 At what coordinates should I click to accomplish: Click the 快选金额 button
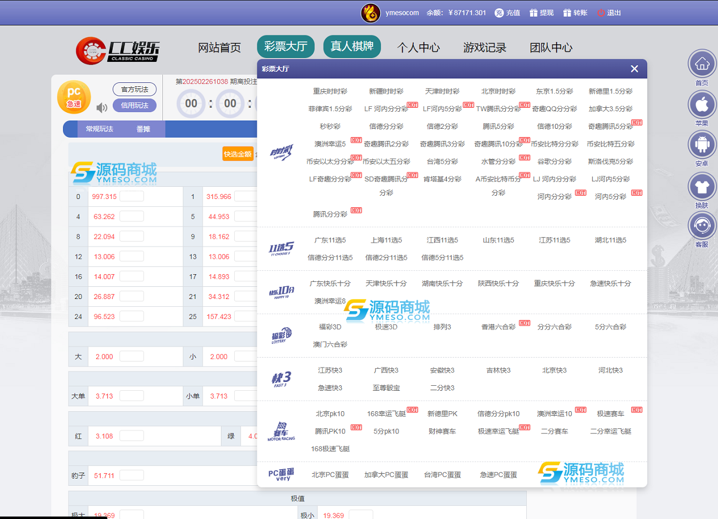(x=238, y=154)
